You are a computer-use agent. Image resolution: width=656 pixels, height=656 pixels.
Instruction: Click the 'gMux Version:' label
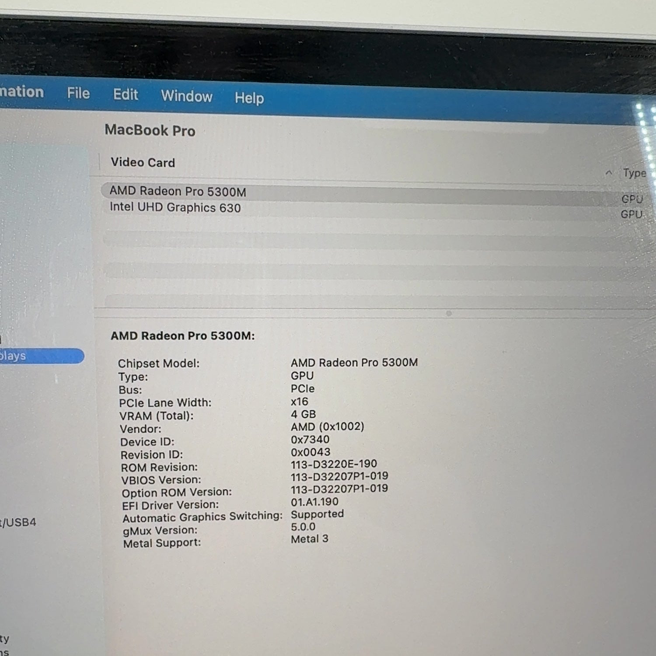(161, 531)
